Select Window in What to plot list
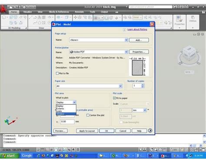 (66, 114)
